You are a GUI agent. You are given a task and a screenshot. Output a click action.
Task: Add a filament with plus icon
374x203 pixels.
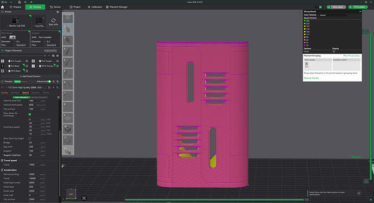click(45, 56)
